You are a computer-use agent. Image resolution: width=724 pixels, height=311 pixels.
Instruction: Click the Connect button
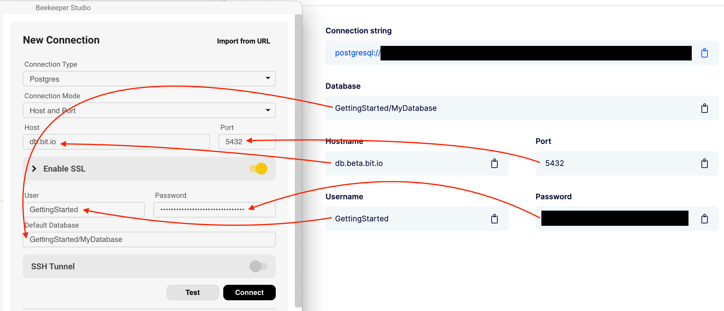click(x=249, y=293)
